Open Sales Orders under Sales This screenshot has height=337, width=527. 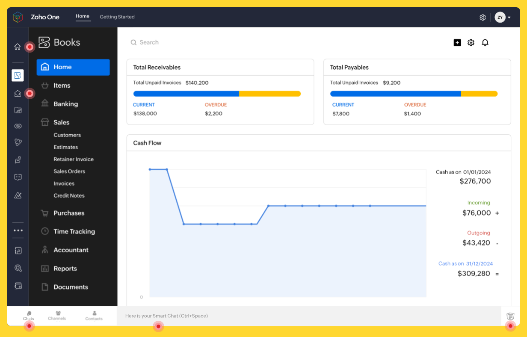tap(69, 171)
